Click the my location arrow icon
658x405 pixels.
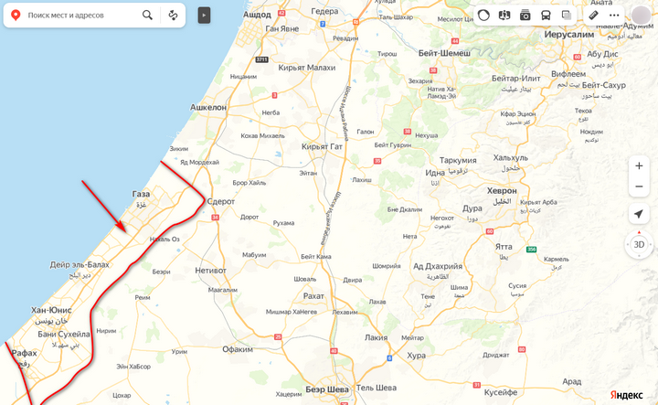click(639, 214)
